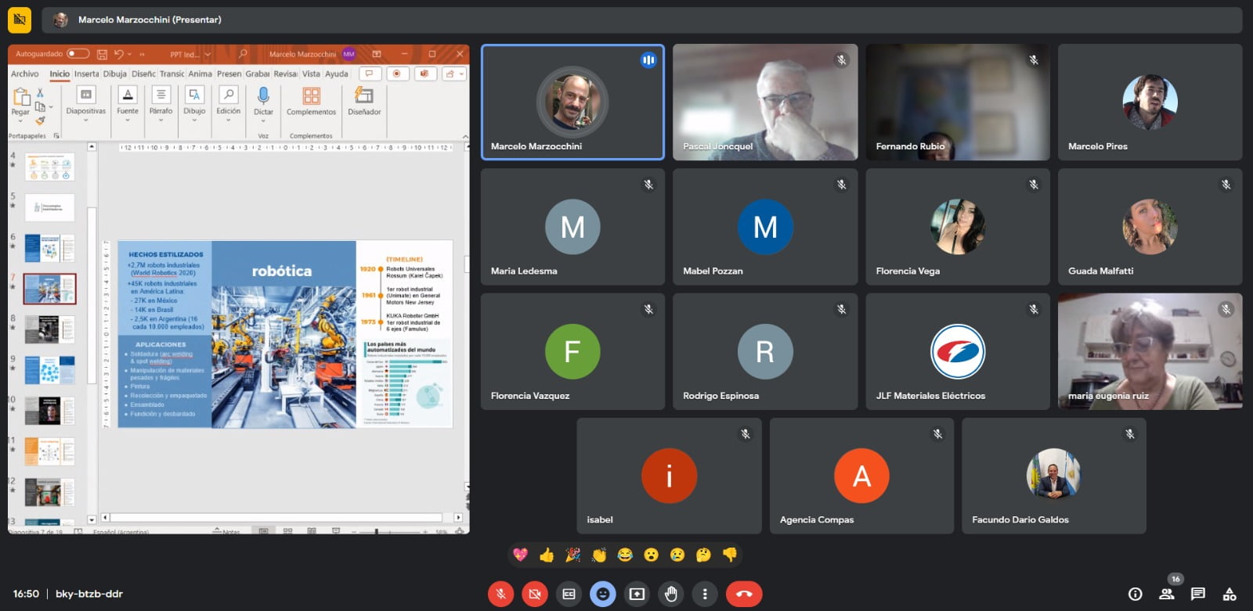Open the Vista ribbon tab
1253x611 pixels.
311,74
